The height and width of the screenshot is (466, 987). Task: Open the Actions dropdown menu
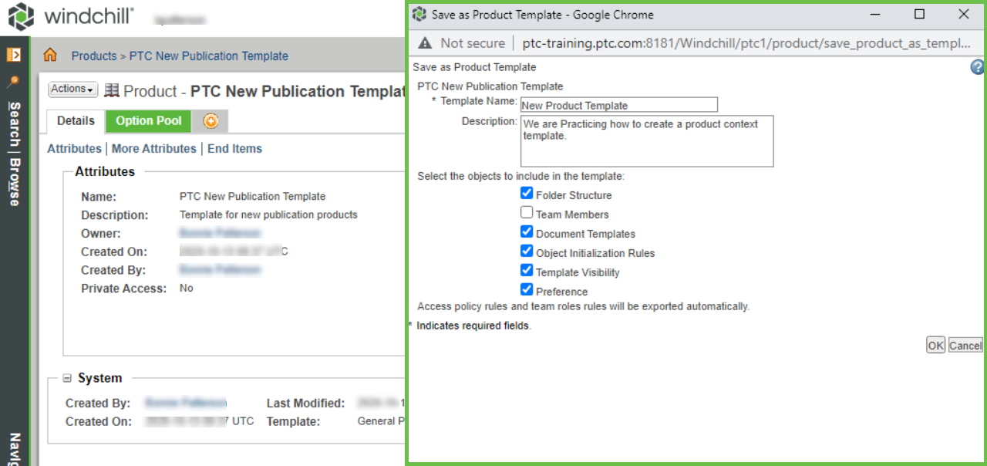73,89
